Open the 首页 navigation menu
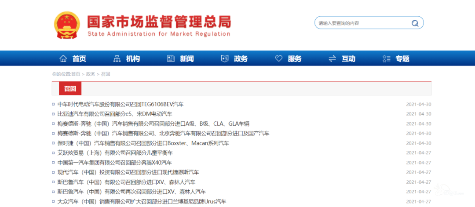The height and width of the screenshot is (207, 475). (79, 59)
